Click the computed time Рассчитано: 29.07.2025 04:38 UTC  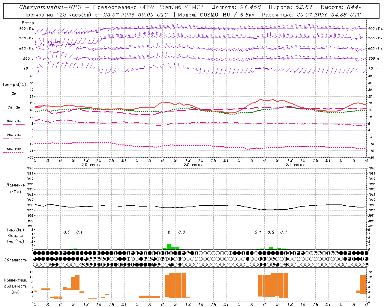[x=311, y=15]
